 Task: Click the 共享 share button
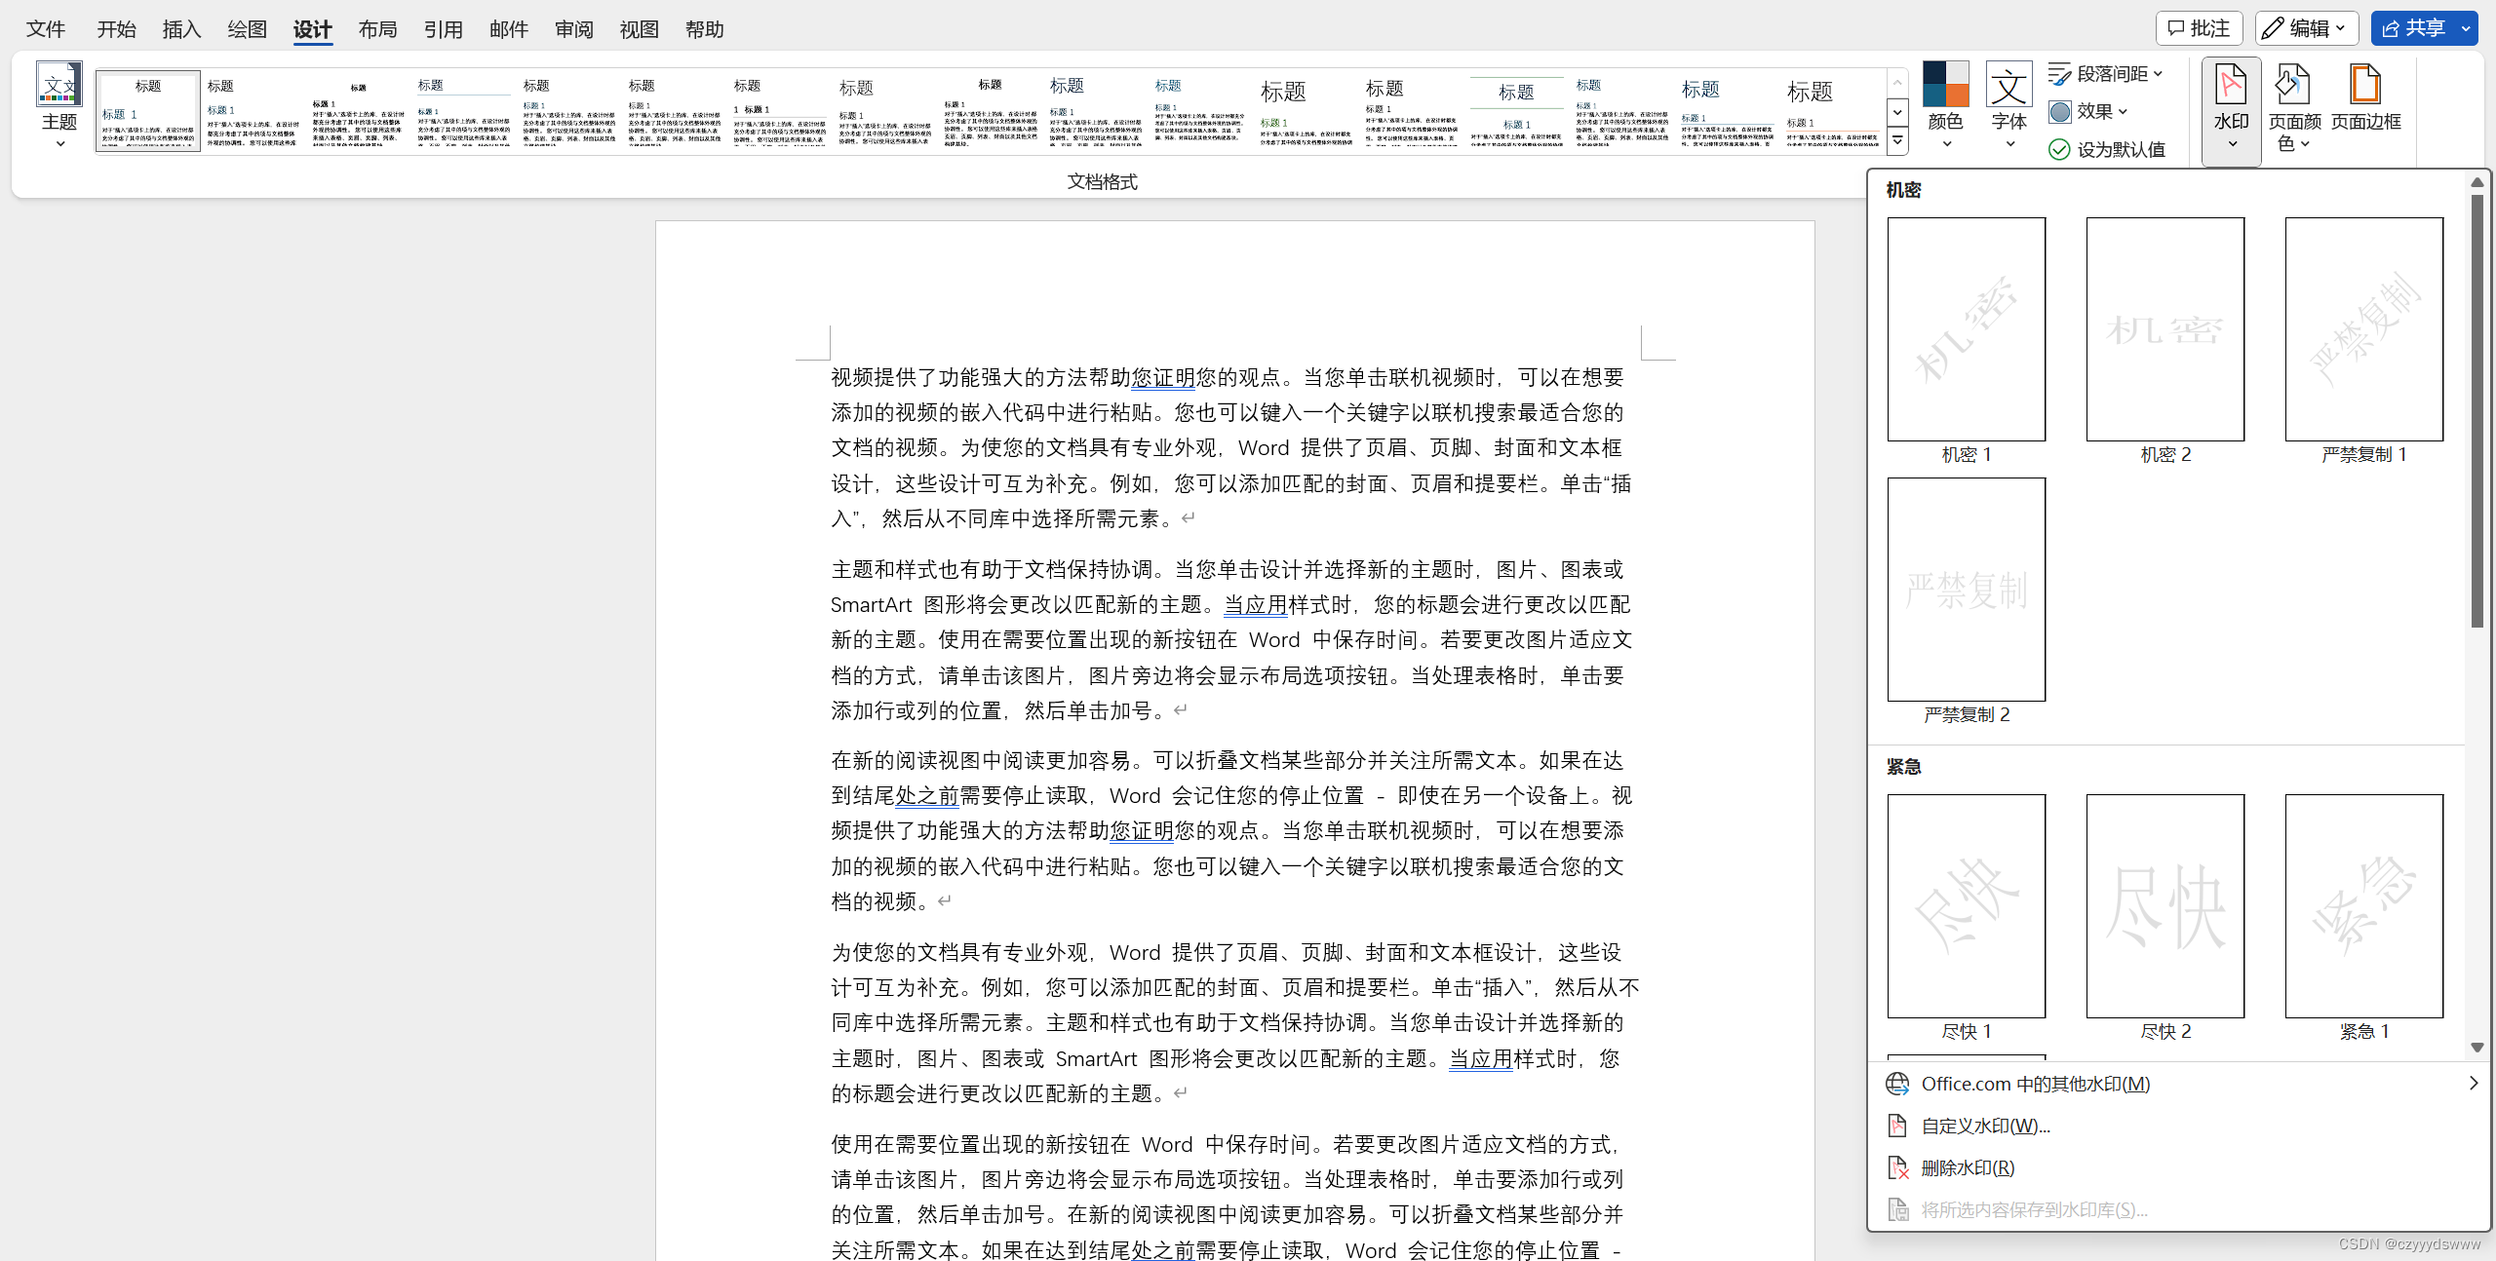2414,28
